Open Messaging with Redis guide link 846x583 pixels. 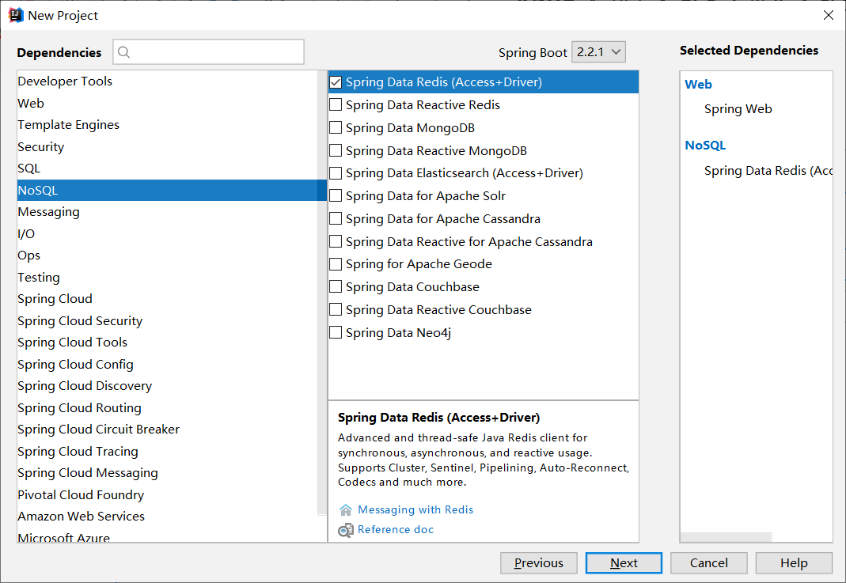(415, 509)
